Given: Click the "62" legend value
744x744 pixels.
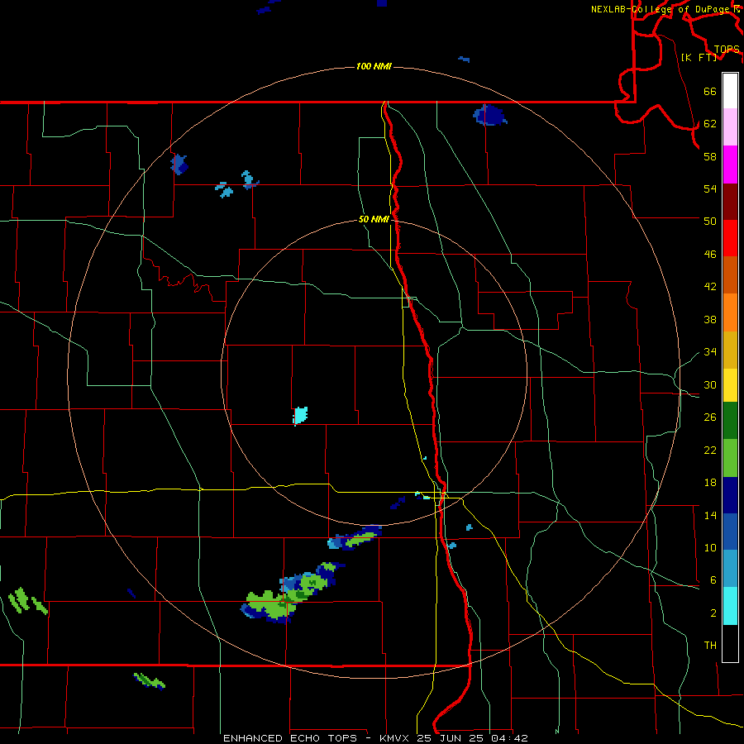Looking at the screenshot, I should (710, 123).
